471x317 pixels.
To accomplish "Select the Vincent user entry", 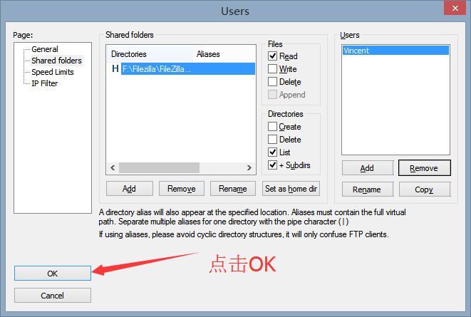I will click(395, 51).
